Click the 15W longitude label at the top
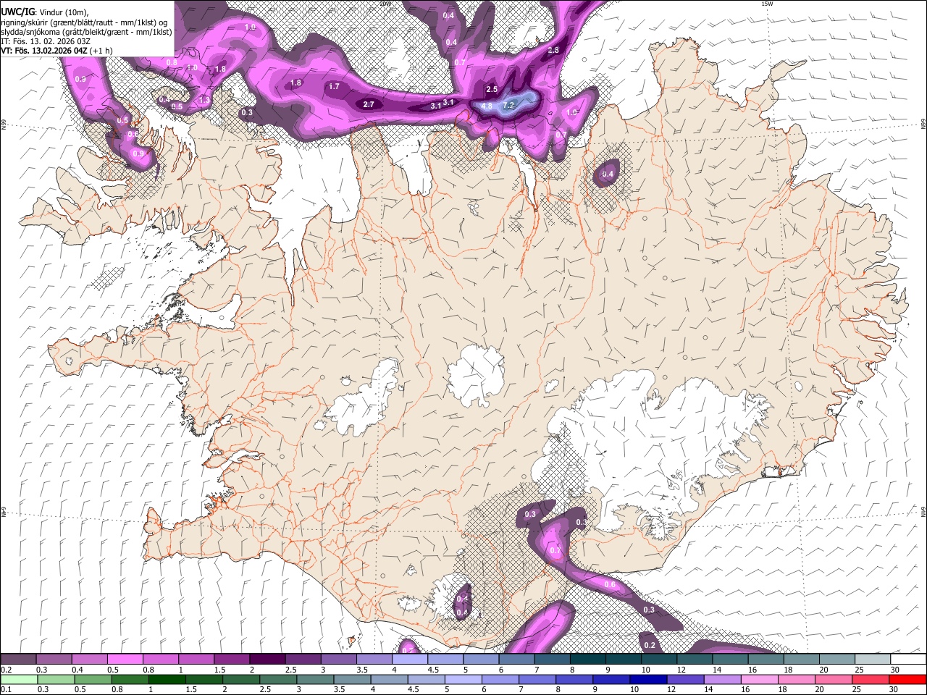Image resolution: width=927 pixels, height=695 pixels. [x=767, y=3]
